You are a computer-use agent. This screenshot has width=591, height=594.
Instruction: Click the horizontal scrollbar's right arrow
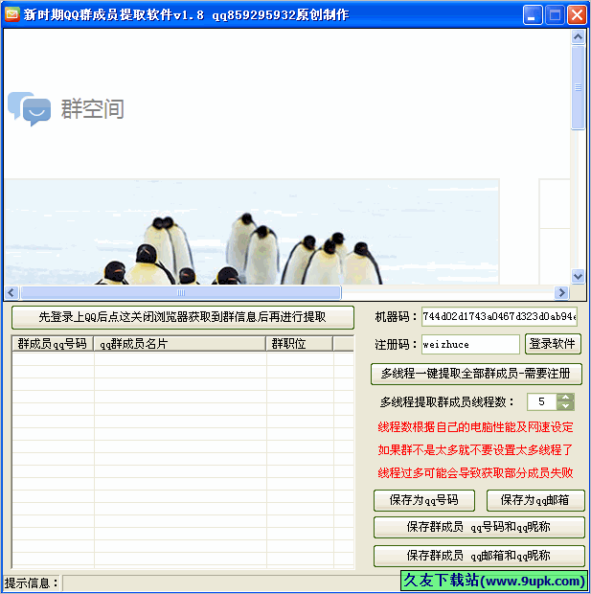click(x=561, y=292)
